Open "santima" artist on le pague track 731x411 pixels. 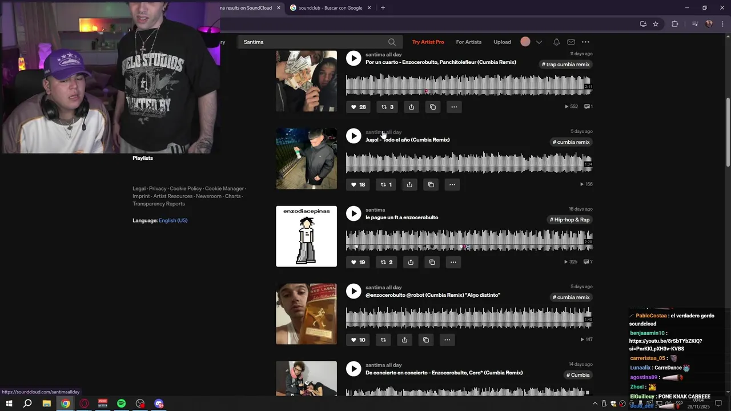coord(375,210)
